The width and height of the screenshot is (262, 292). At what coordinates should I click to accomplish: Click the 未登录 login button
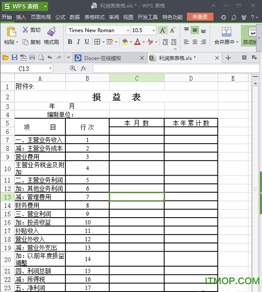click(200, 17)
